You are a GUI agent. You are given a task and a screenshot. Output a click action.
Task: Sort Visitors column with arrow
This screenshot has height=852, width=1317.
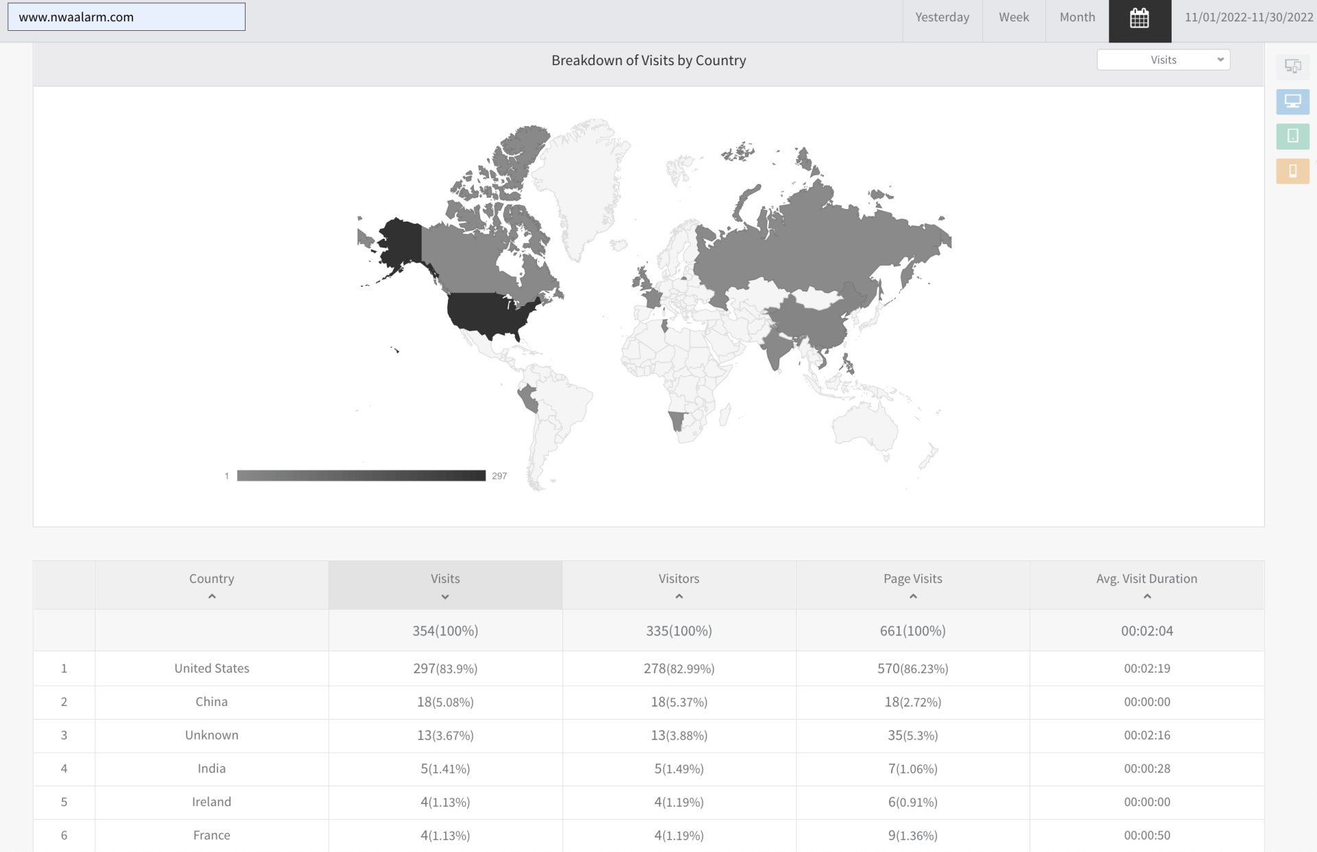click(678, 597)
